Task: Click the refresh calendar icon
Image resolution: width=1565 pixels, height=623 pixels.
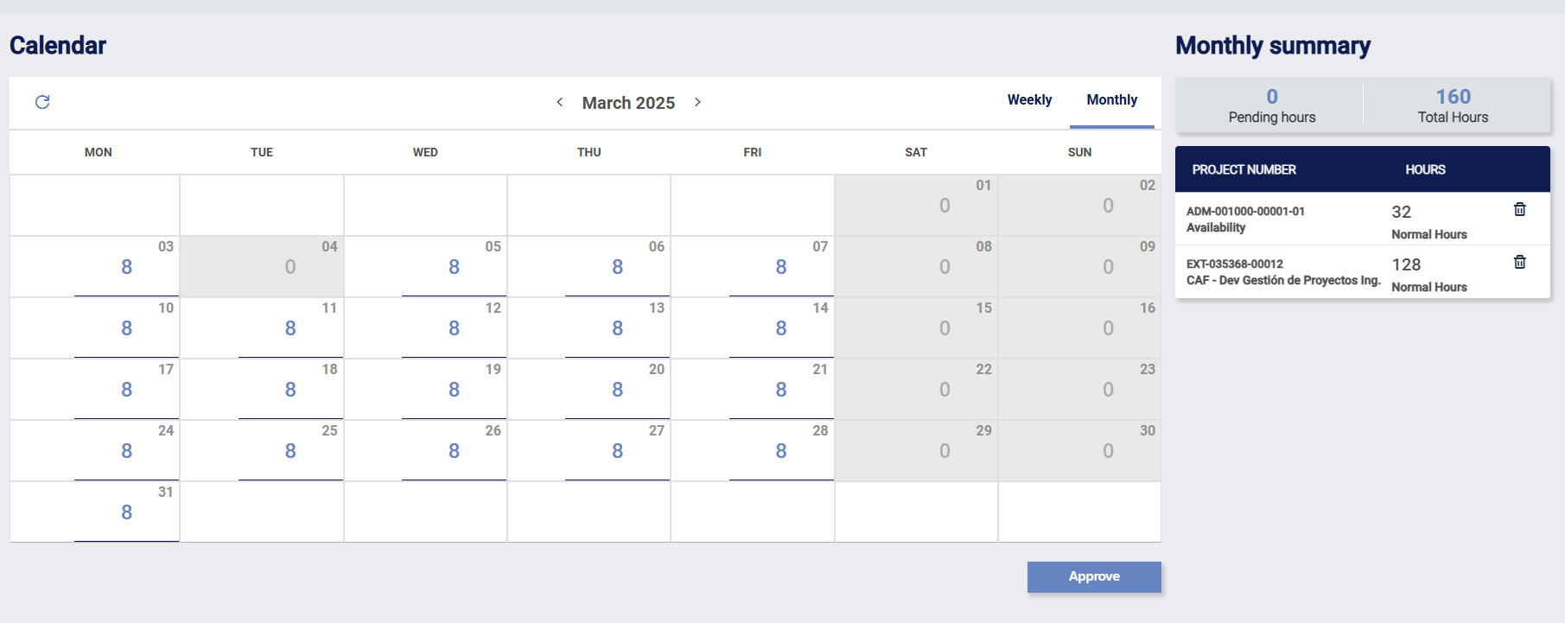Action: [x=42, y=102]
